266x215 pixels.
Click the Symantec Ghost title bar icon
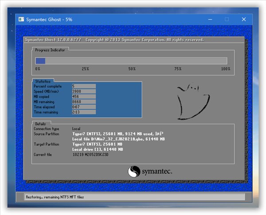(21, 20)
